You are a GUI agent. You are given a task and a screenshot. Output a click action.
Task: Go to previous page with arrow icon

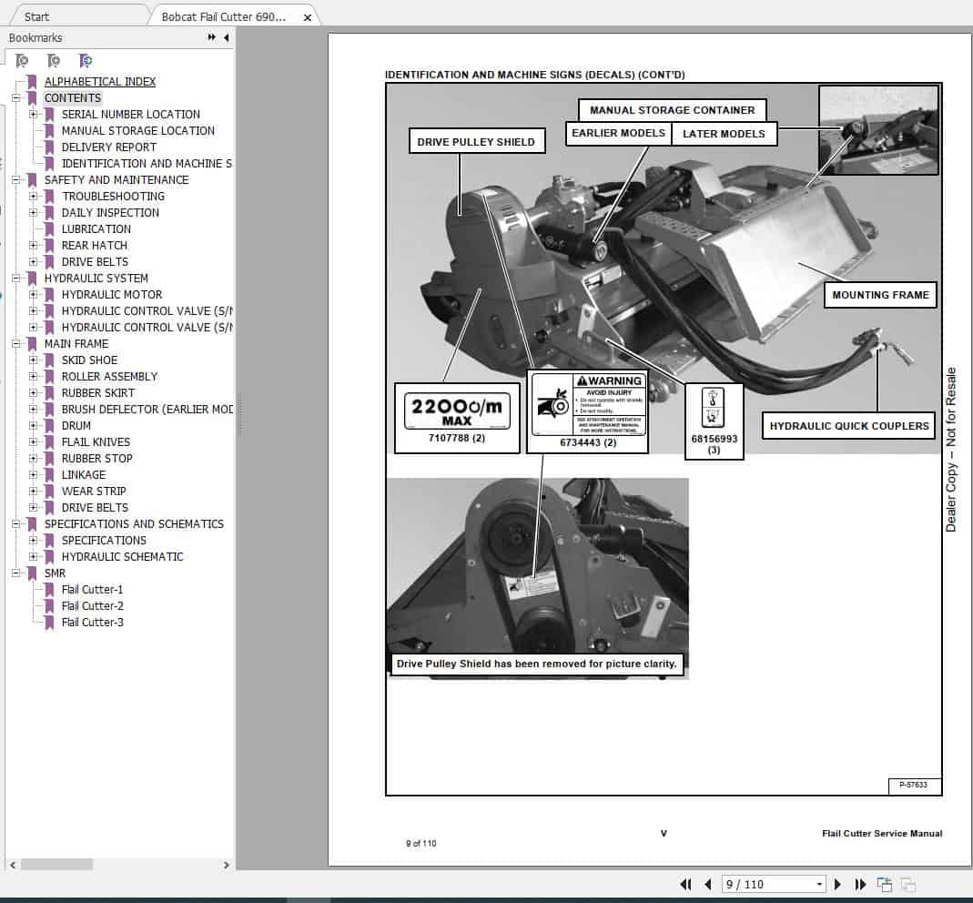click(706, 884)
